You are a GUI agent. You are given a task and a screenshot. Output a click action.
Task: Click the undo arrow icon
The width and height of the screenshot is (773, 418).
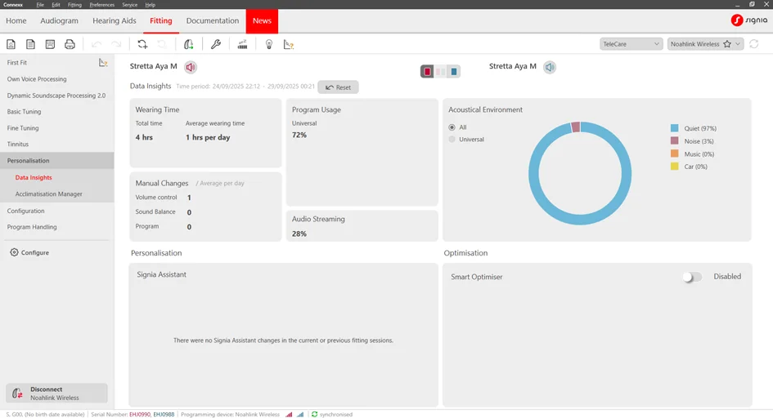pyautogui.click(x=97, y=44)
